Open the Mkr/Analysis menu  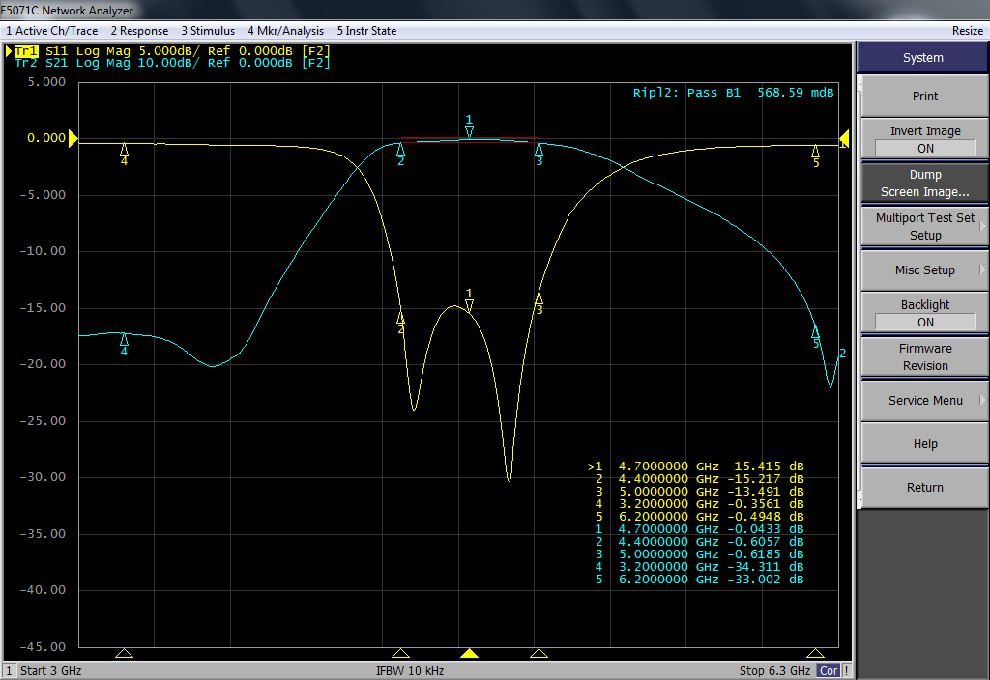[x=285, y=31]
